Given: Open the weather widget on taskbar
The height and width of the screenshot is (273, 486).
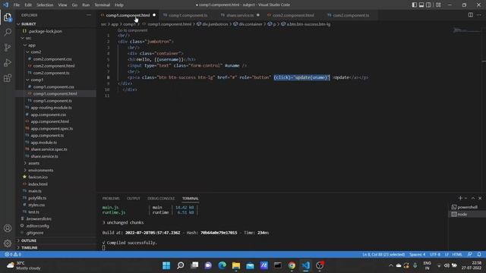Looking at the screenshot, I should (24, 265).
